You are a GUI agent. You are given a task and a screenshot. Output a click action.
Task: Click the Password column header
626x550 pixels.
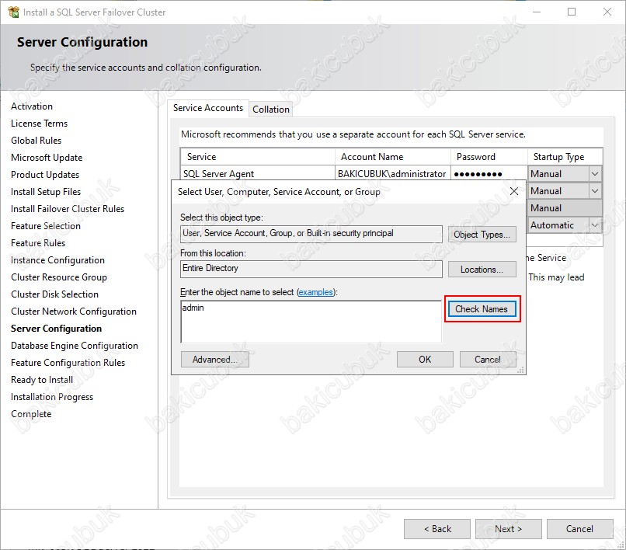click(489, 157)
